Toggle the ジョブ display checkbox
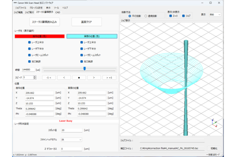The height and width of the screenshot is (157, 236). coord(183,16)
